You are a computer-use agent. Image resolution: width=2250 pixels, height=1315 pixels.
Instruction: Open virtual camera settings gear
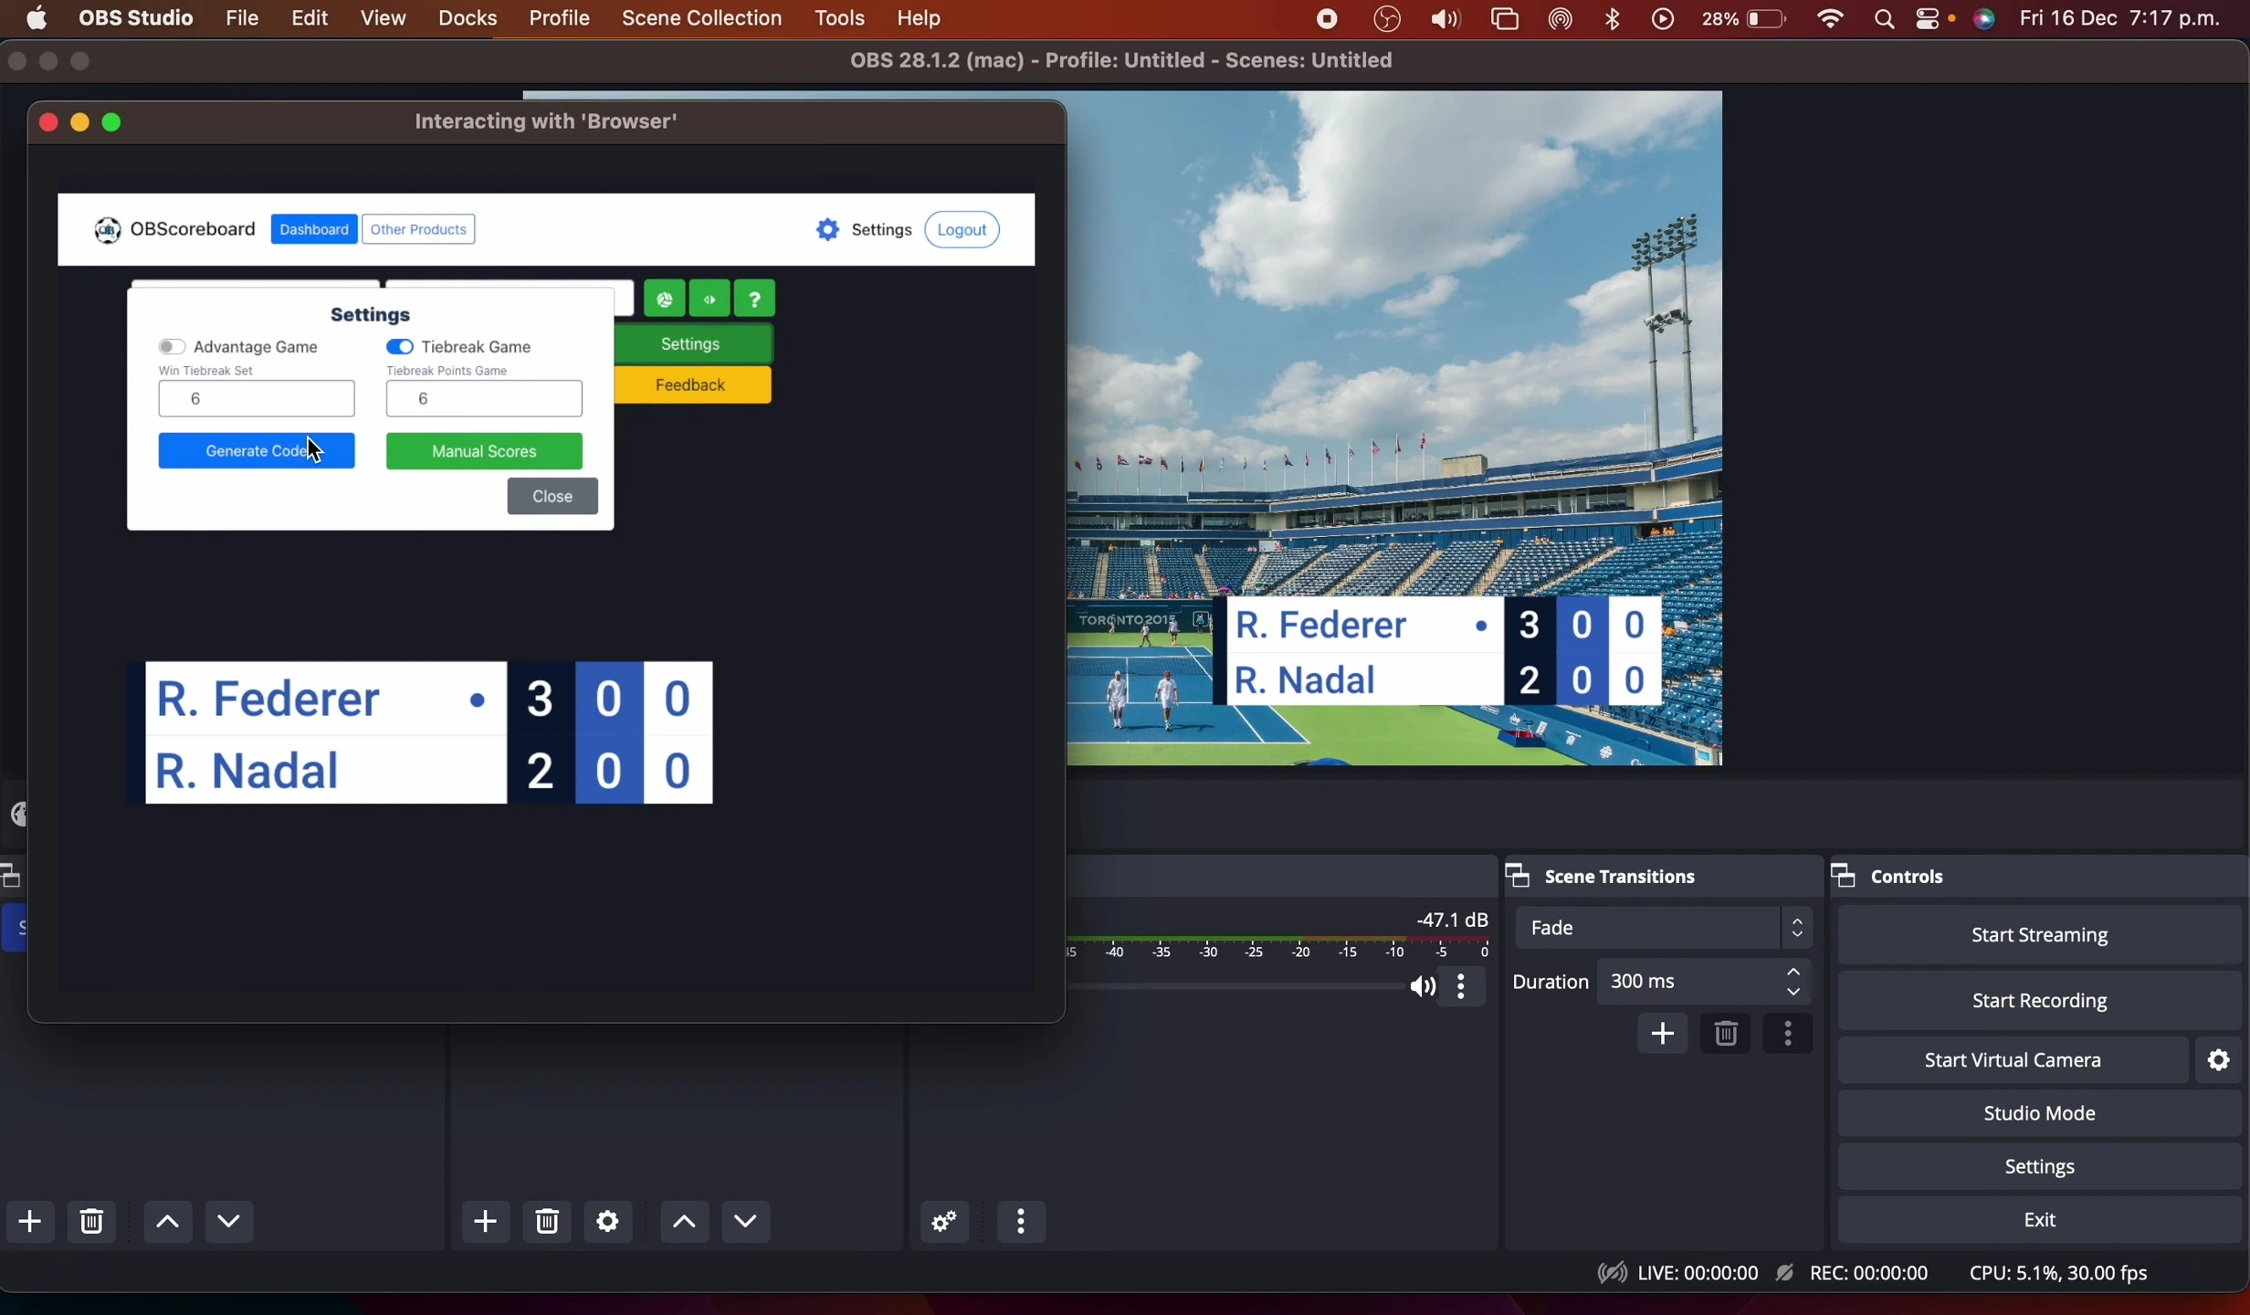pos(2217,1059)
